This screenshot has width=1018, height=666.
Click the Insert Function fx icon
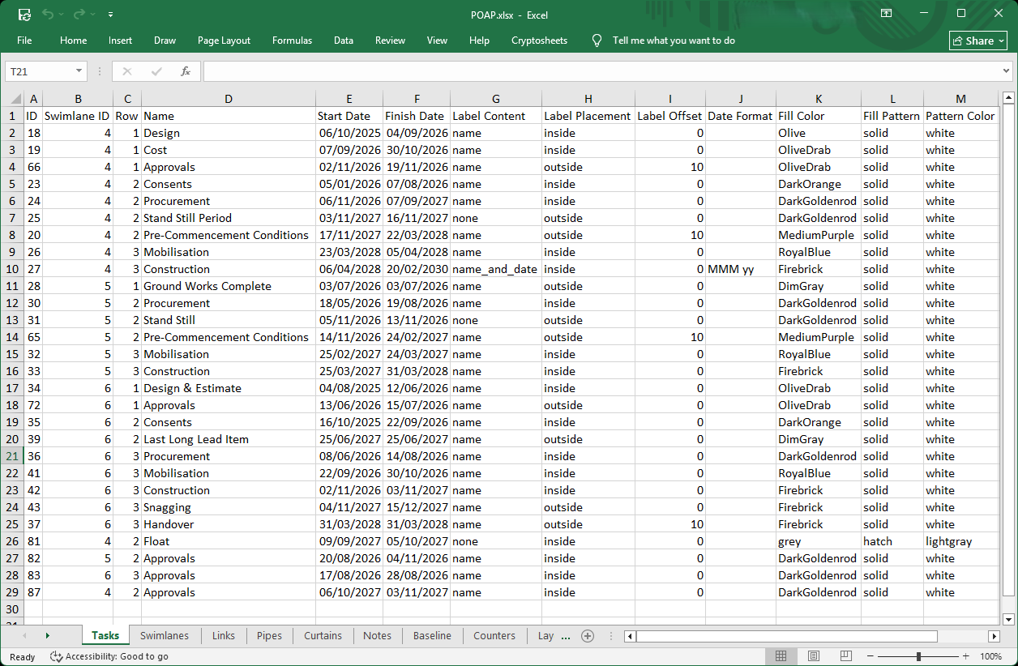(x=186, y=71)
